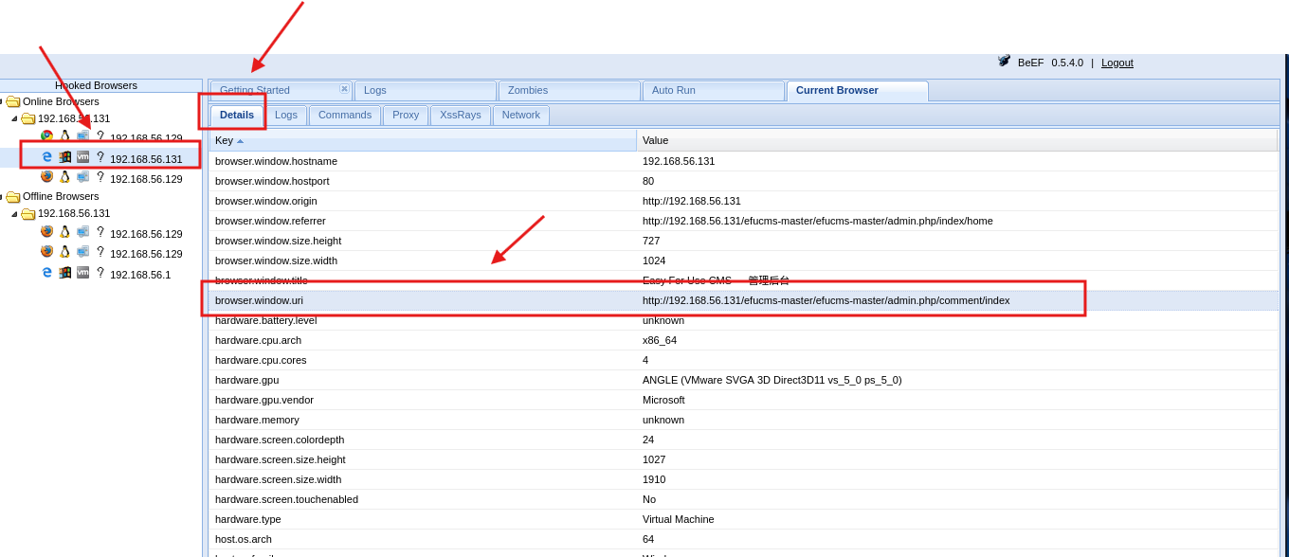Select the browser.window.size.height row

click(743, 241)
